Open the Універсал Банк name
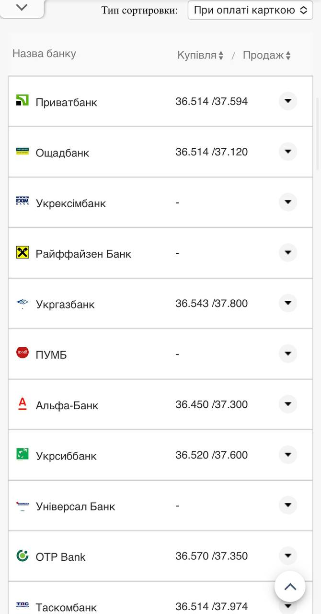The width and height of the screenshot is (321, 614). tap(75, 507)
